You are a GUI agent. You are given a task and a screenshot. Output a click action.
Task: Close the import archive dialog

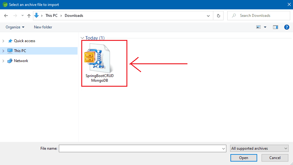point(289,4)
